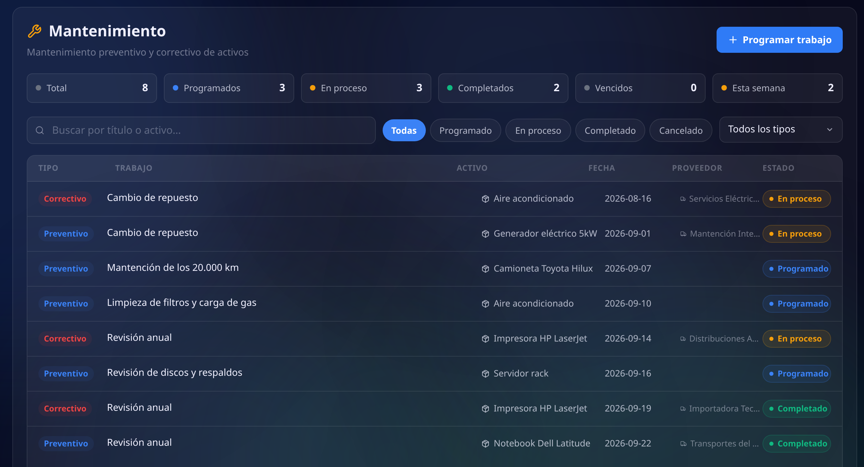Click truck icon beside Distribuciones A...
This screenshot has height=467, width=864.
coord(683,339)
